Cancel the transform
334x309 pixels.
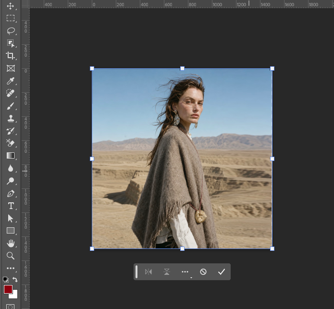[203, 272]
